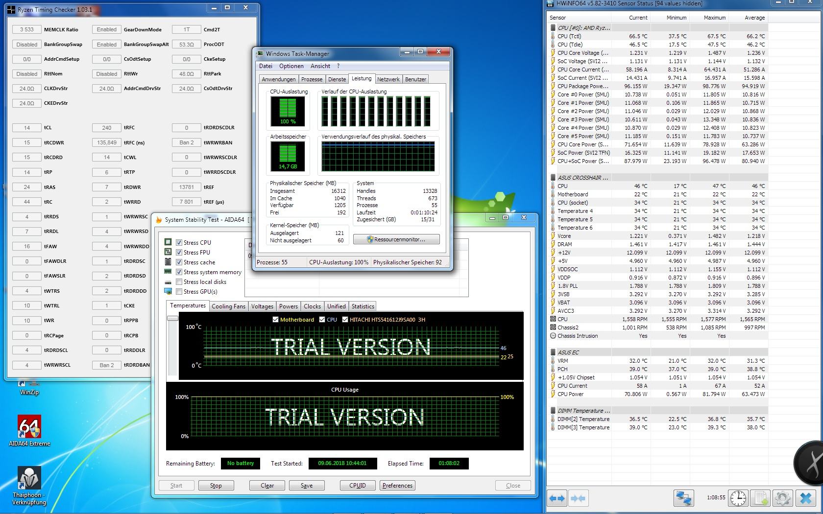Enable the Stress GPU(s) checkbox

coord(179,292)
